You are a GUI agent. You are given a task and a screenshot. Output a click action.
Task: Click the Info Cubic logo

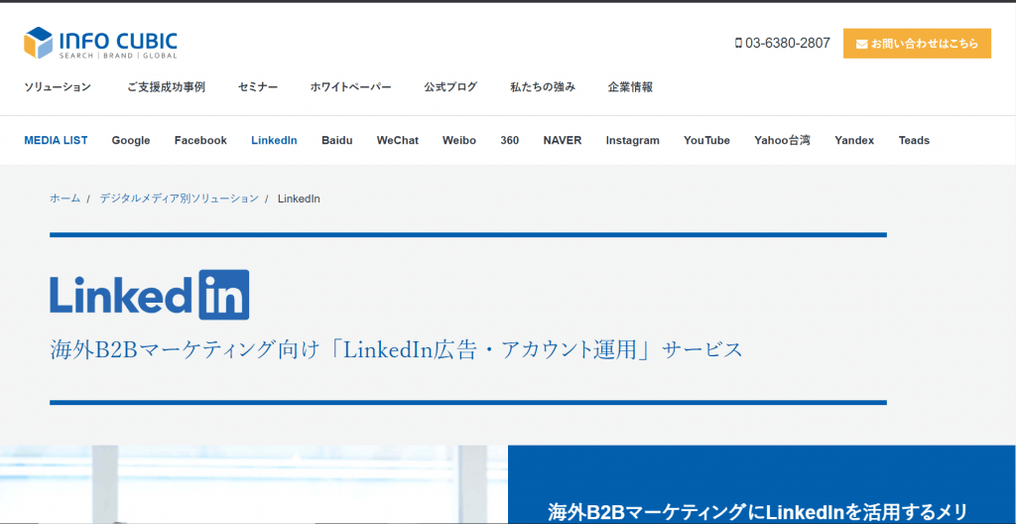(x=100, y=44)
